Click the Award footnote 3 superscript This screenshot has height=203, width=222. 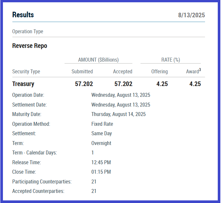pyautogui.click(x=200, y=69)
